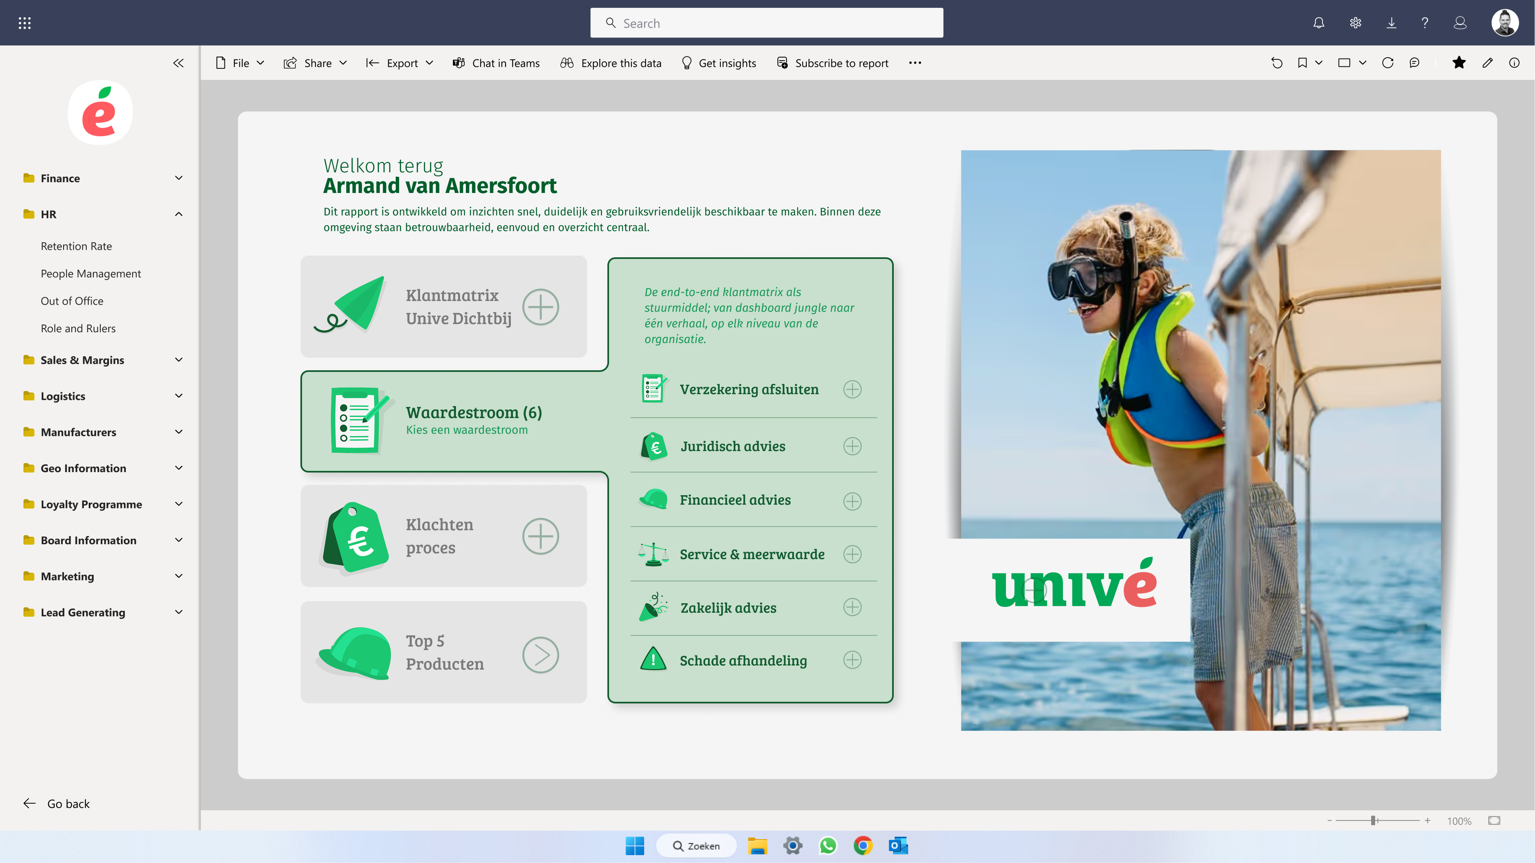The width and height of the screenshot is (1535, 863).
Task: Click the plus icon beside Schade afhandeling
Action: click(x=852, y=660)
